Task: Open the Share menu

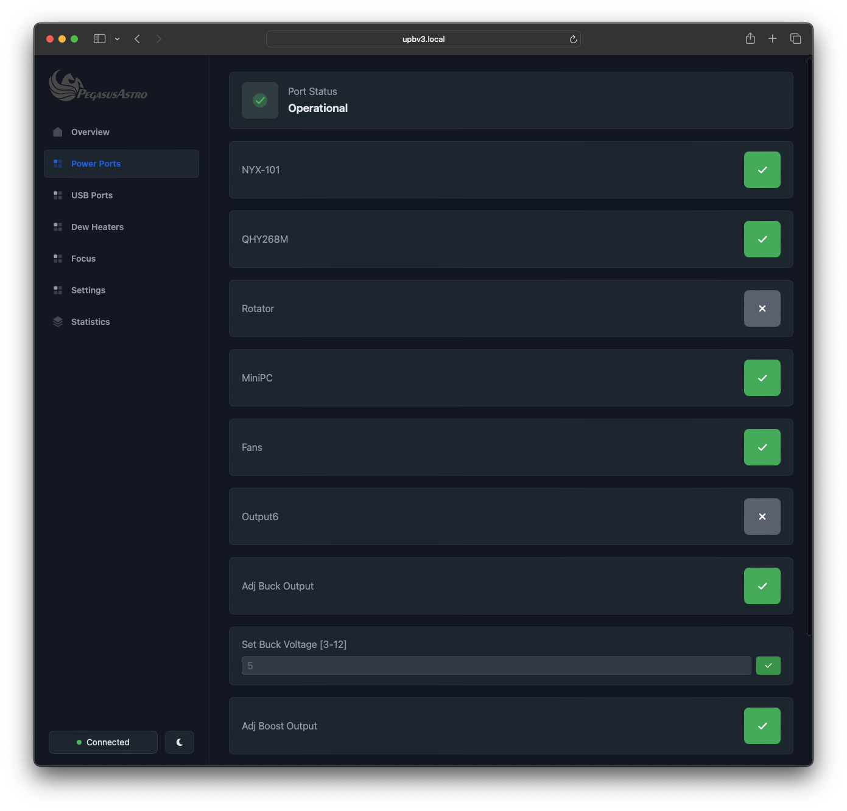Action: click(750, 38)
